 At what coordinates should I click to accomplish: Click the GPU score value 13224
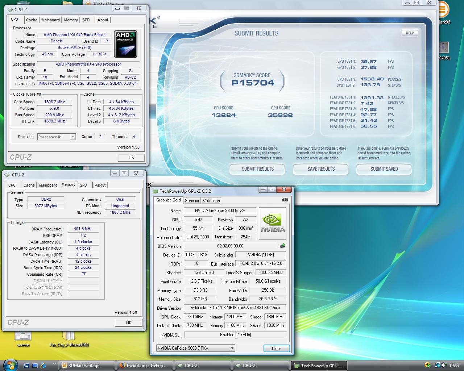coord(224,115)
